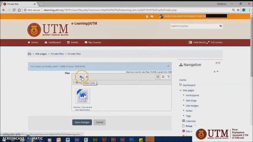Open Events in the main menu
The height and width of the screenshot is (142, 253).
[73, 42]
